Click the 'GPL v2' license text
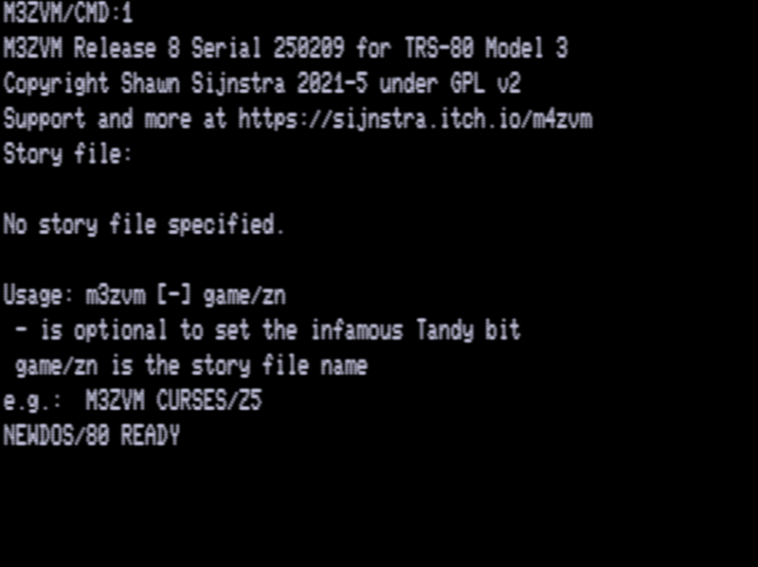The height and width of the screenshot is (567, 758). pyautogui.click(x=485, y=83)
